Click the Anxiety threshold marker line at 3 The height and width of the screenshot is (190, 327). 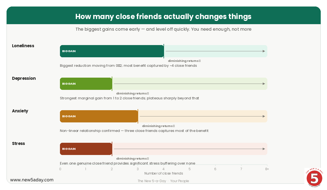click(x=138, y=116)
